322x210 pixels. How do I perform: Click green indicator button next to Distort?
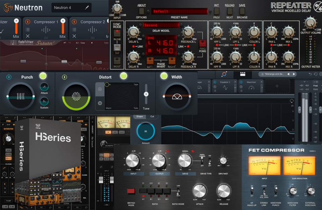tap(123, 76)
